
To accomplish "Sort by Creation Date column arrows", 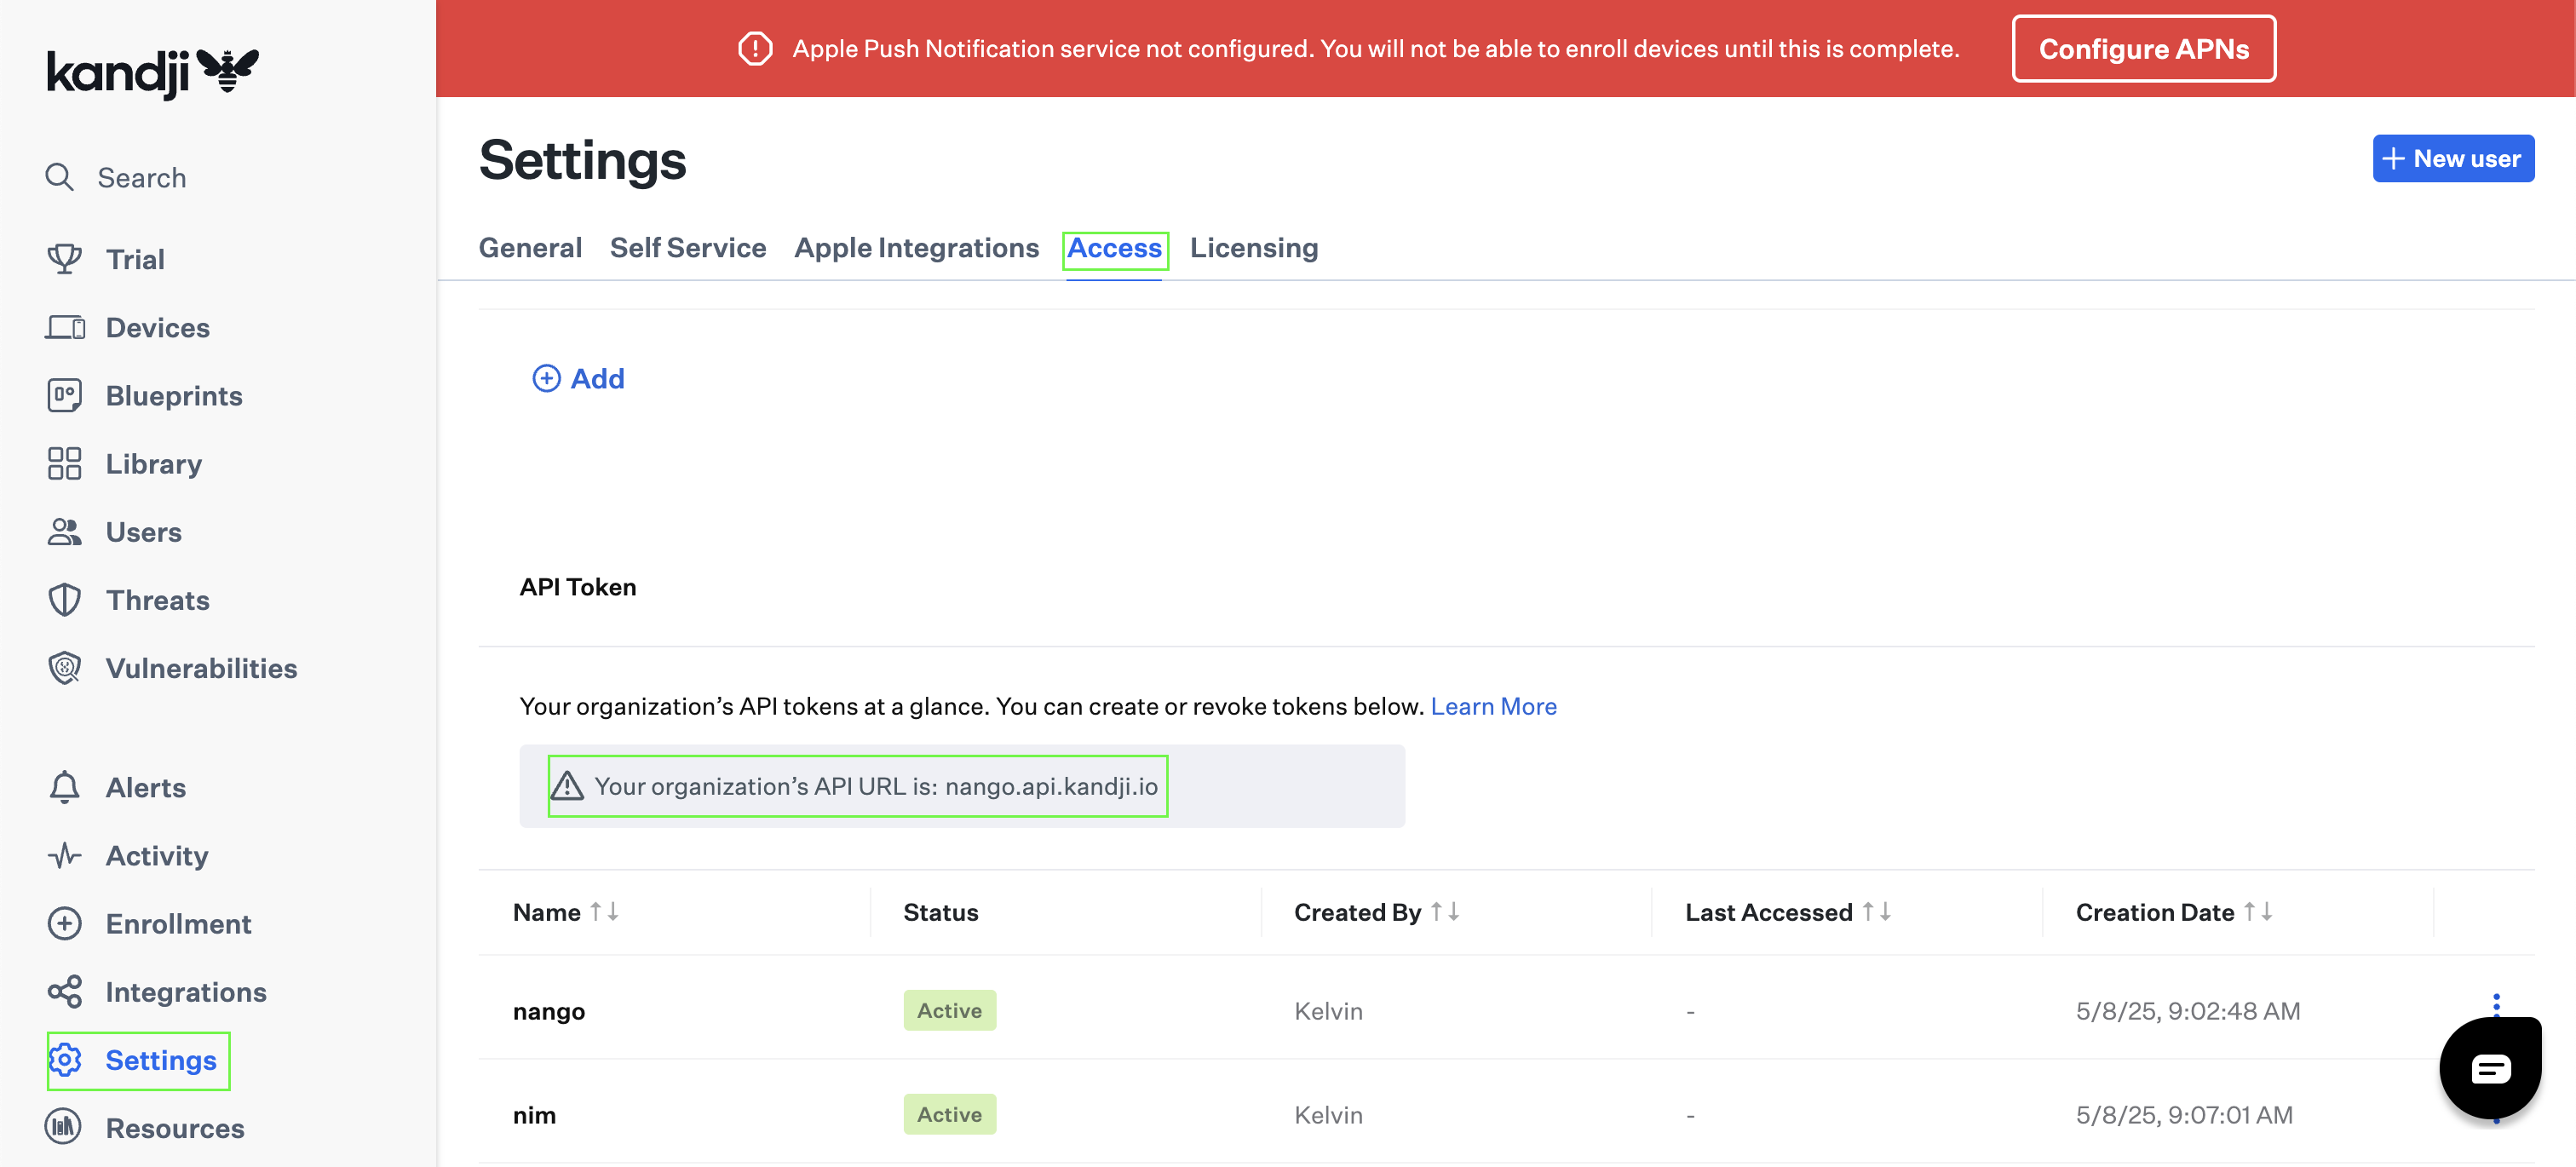I will 2258,911.
